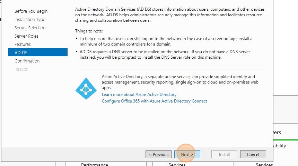
Task: Click the Things to note heading
Action: 89,31
